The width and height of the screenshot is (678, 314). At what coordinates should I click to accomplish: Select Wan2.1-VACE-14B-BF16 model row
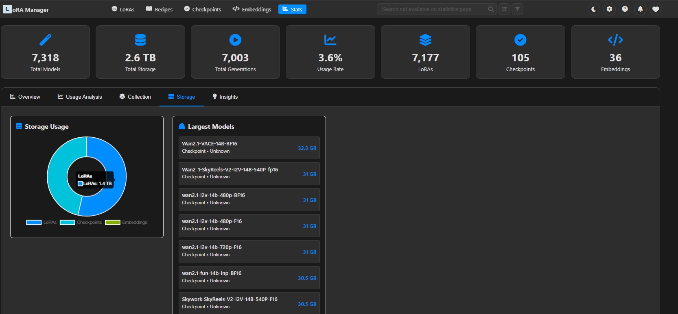pos(249,148)
